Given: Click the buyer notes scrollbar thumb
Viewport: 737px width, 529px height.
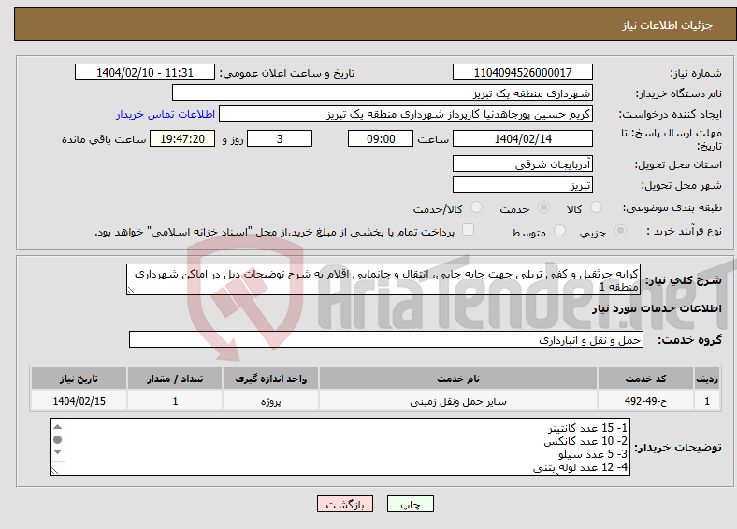Looking at the screenshot, I should [57, 439].
